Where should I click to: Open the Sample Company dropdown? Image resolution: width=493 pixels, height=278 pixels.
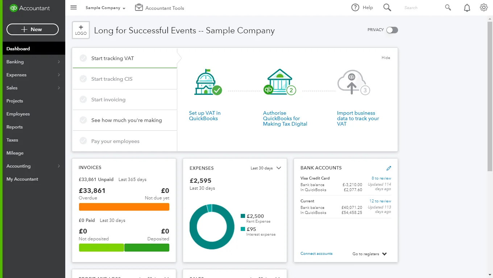pos(105,8)
